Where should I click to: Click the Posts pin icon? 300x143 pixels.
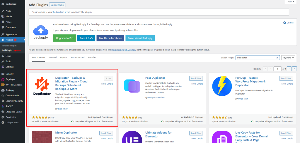pos(3,11)
